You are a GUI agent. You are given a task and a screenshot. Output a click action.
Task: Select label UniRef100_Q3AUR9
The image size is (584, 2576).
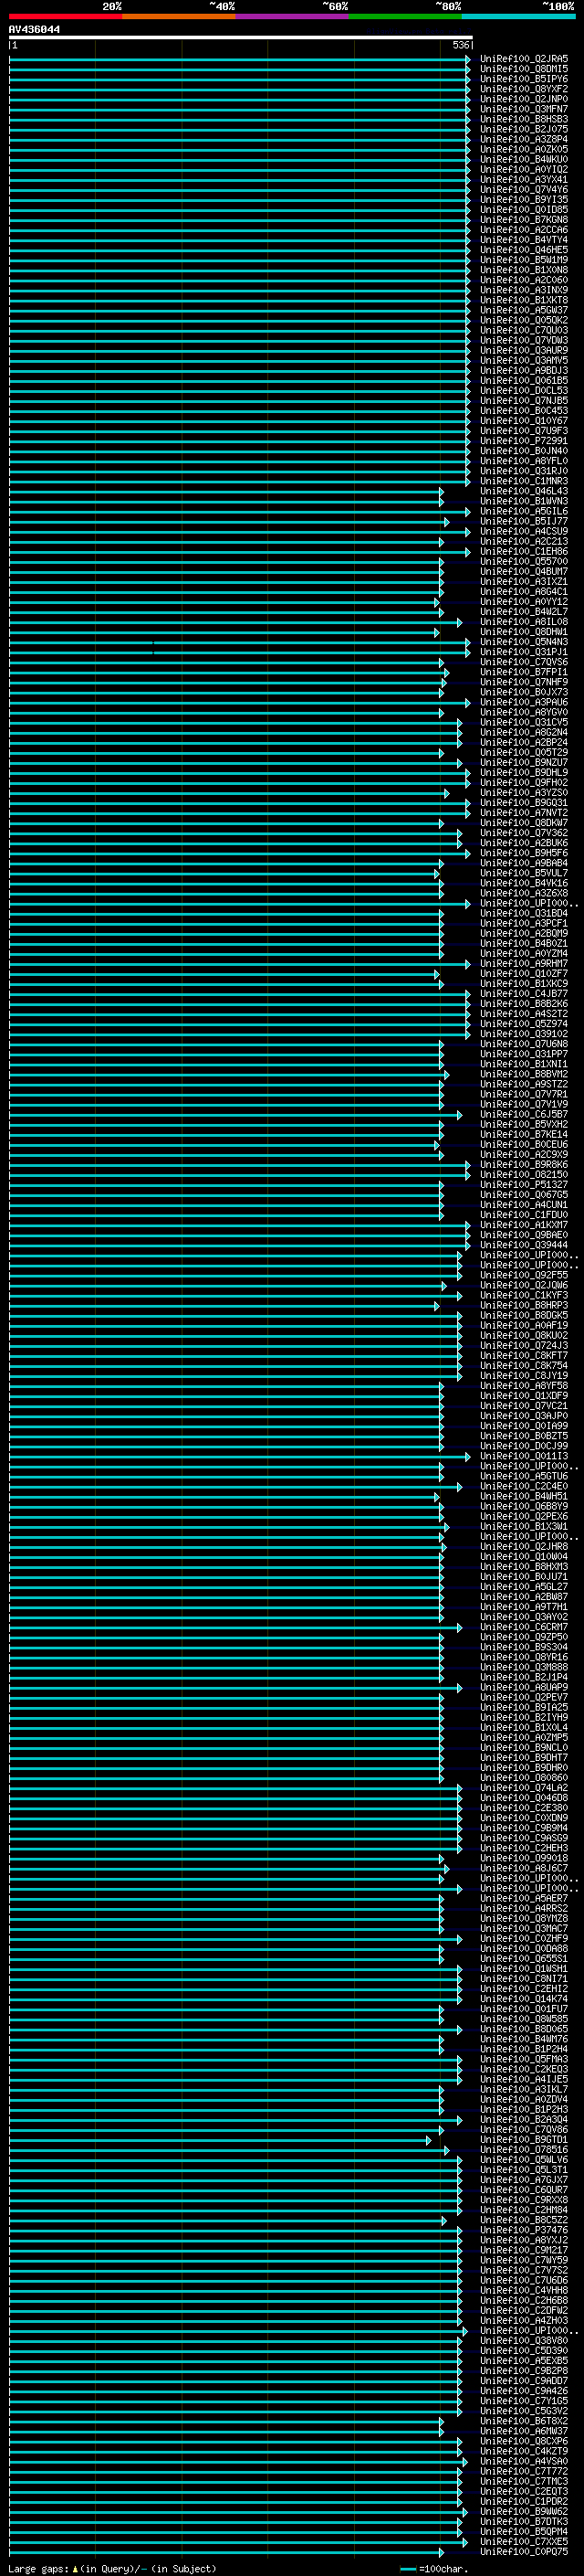pos(524,350)
